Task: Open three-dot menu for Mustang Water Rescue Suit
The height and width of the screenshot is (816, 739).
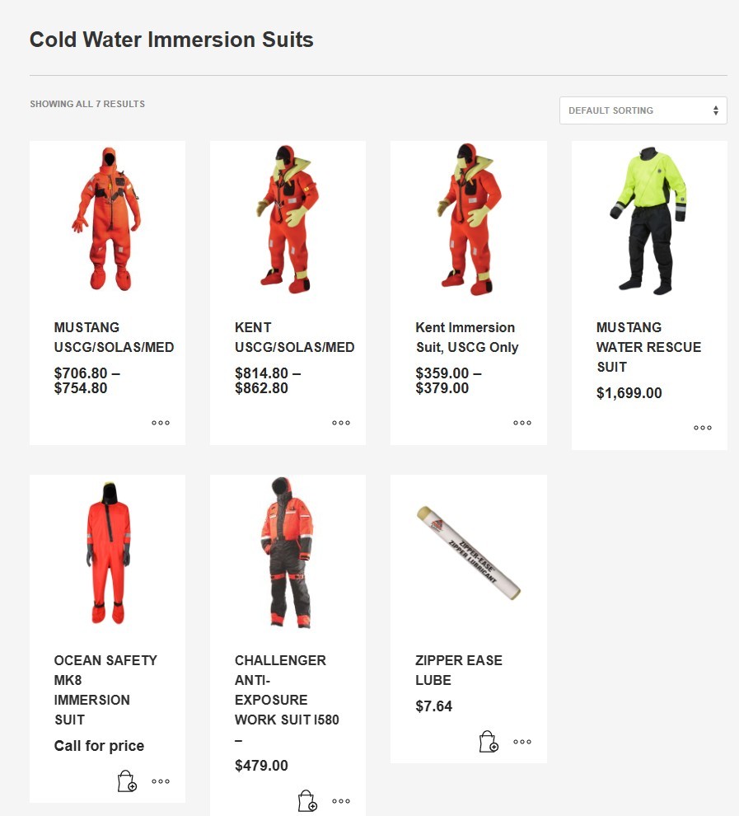Action: pos(703,428)
